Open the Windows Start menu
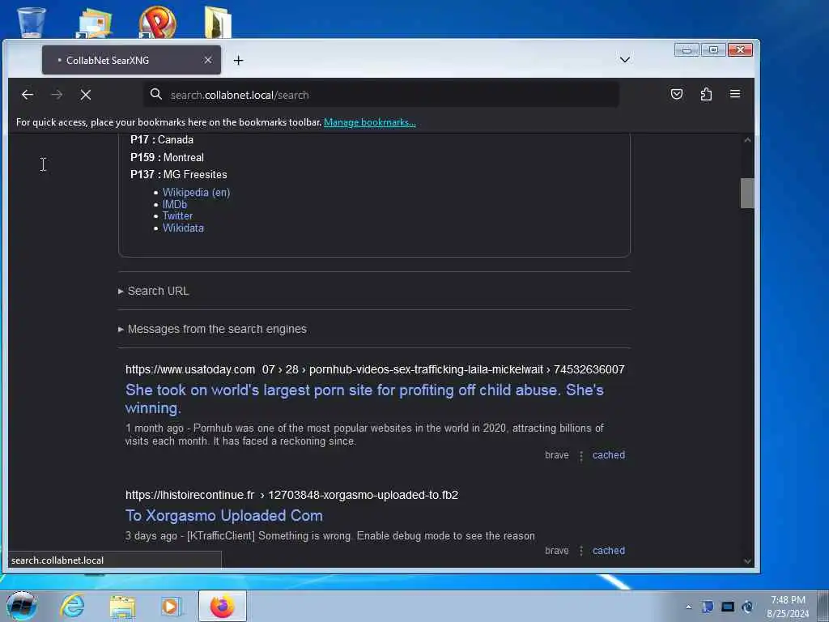829x622 pixels. 21,606
